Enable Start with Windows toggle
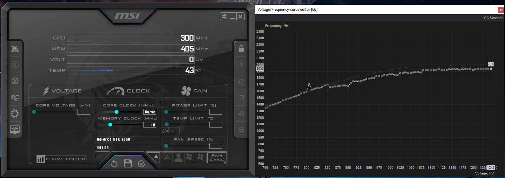Screen dimensions: 505x178 224,17
